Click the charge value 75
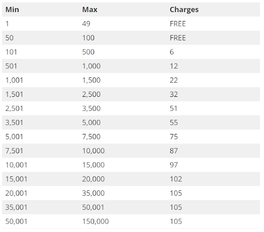The height and width of the screenshot is (232, 264). (174, 137)
